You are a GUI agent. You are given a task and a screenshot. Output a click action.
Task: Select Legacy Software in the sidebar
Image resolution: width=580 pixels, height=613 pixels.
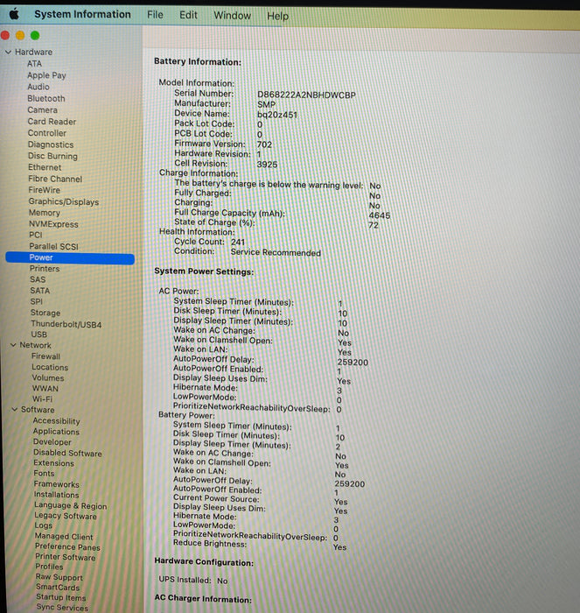pyautogui.click(x=66, y=516)
